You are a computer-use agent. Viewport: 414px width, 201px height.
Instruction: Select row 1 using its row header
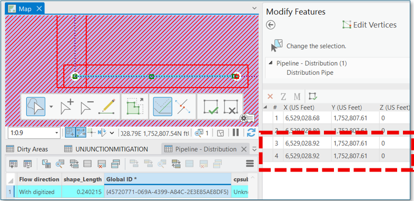pyautogui.click(x=10, y=192)
